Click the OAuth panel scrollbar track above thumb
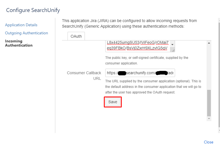 (x=209, y=67)
